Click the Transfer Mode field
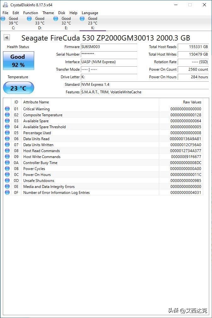 click(x=109, y=69)
